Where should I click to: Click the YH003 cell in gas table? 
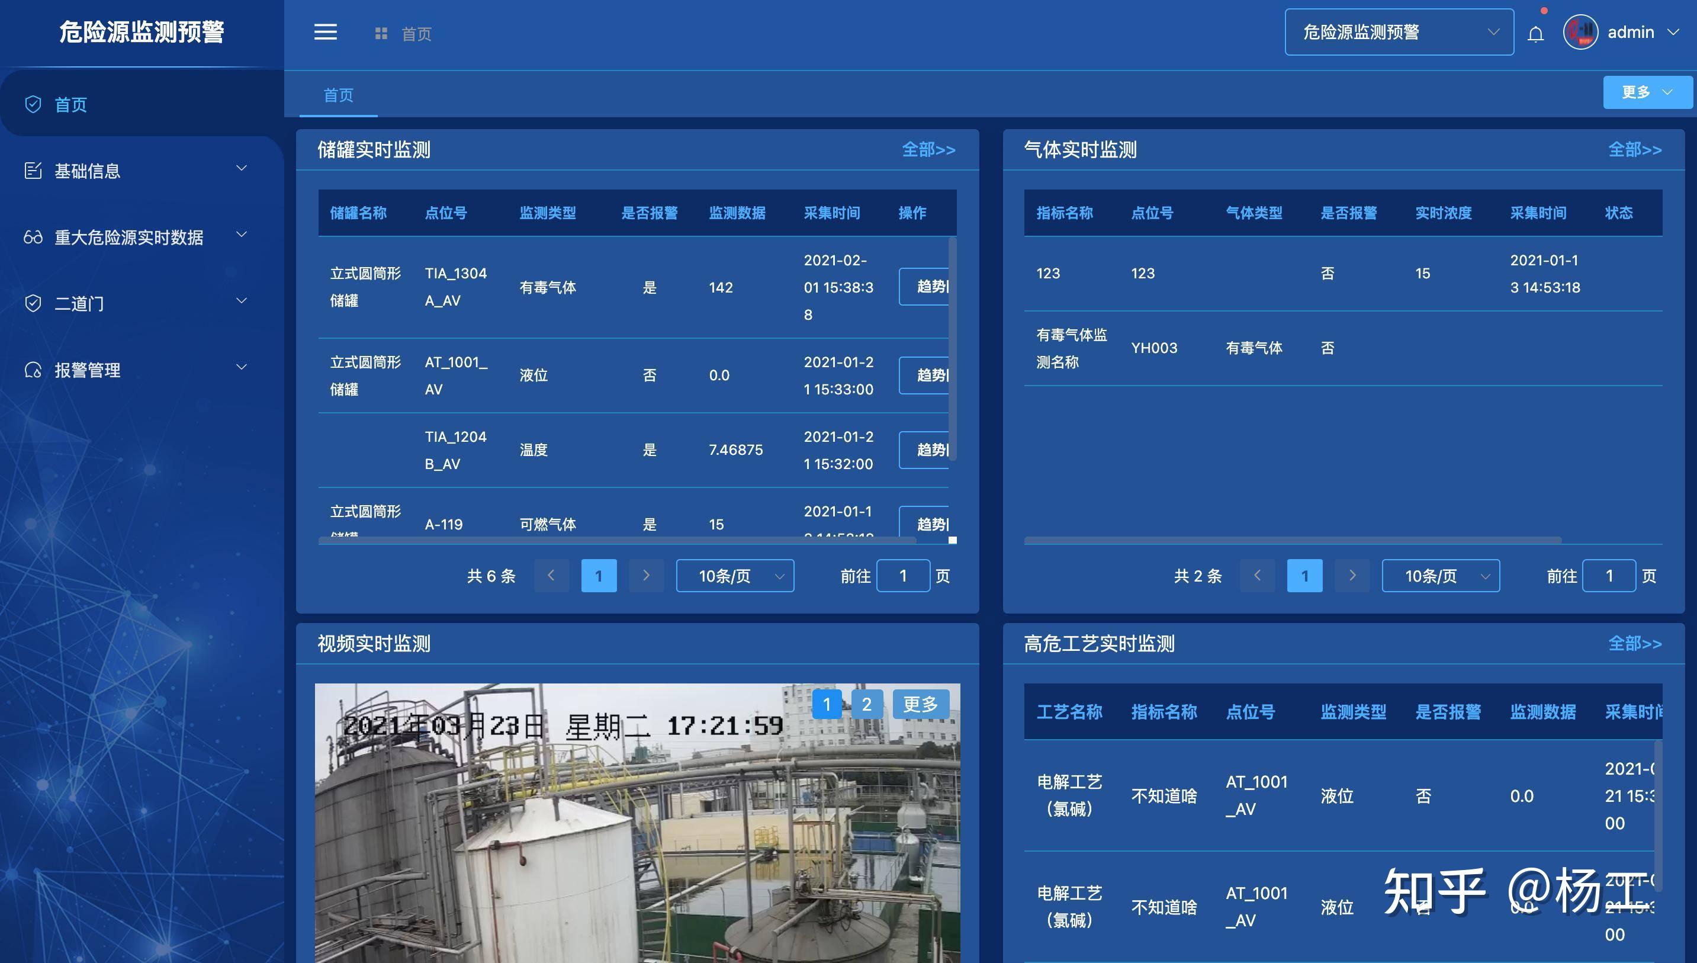[x=1154, y=348]
